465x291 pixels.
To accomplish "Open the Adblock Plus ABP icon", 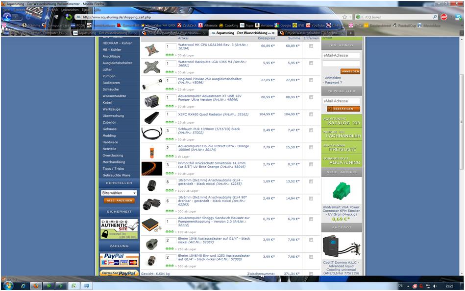I will pos(443,17).
